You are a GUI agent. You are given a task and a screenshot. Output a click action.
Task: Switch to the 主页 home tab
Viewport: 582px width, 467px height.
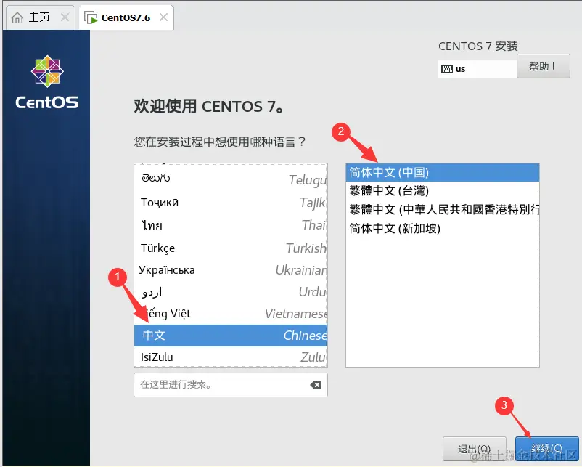click(39, 17)
